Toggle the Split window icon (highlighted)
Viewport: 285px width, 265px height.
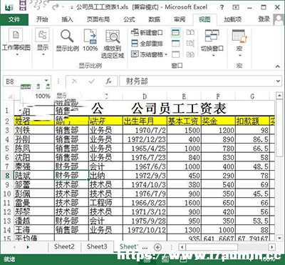coord(175,33)
